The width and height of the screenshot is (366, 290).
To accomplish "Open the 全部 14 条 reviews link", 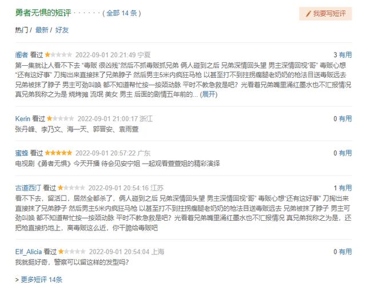I will pos(122,13).
